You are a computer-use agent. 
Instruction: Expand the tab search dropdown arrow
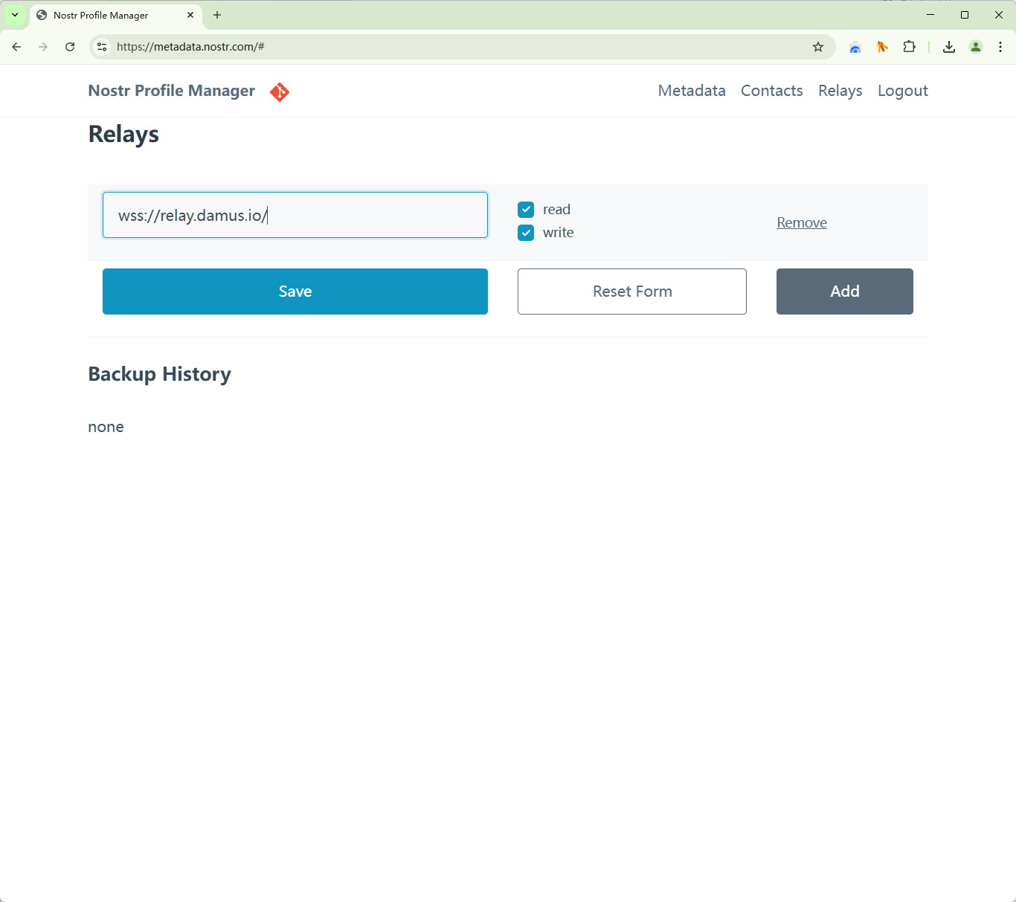[x=15, y=15]
